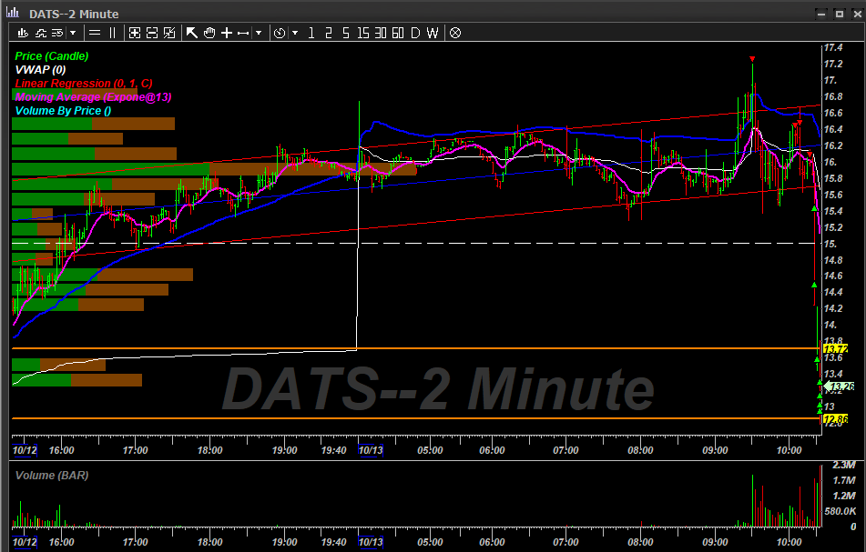Select the chart type icon at far left
Screen dimensions: 866x552
pos(23,33)
